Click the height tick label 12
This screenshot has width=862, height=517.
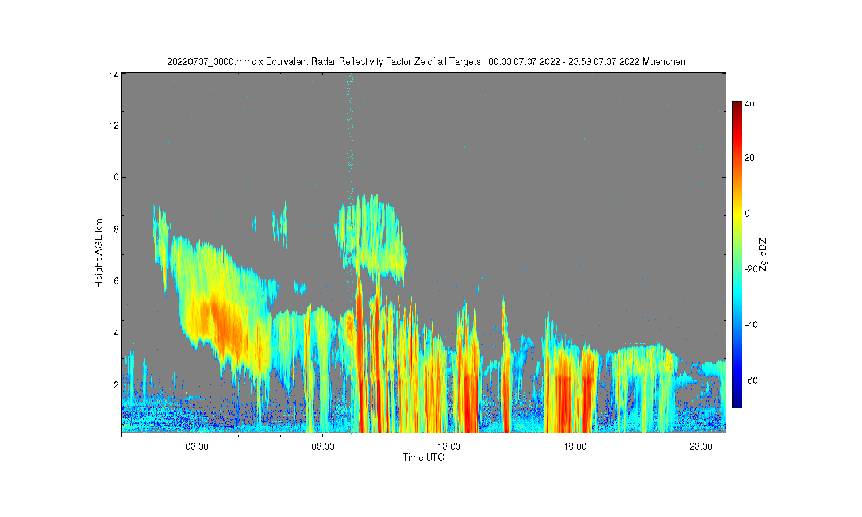pos(114,125)
